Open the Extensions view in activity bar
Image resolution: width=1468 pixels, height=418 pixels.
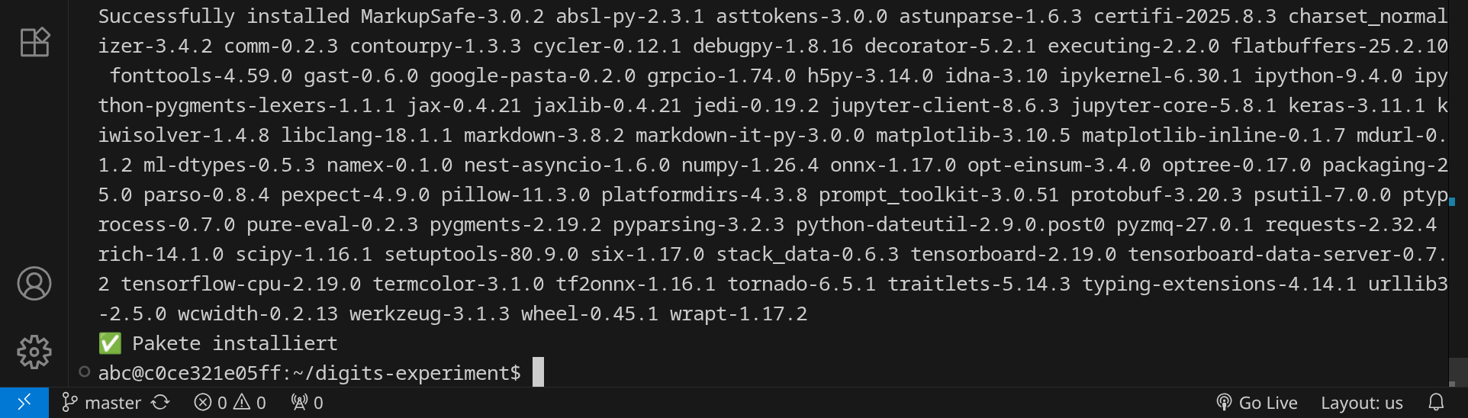[34, 42]
